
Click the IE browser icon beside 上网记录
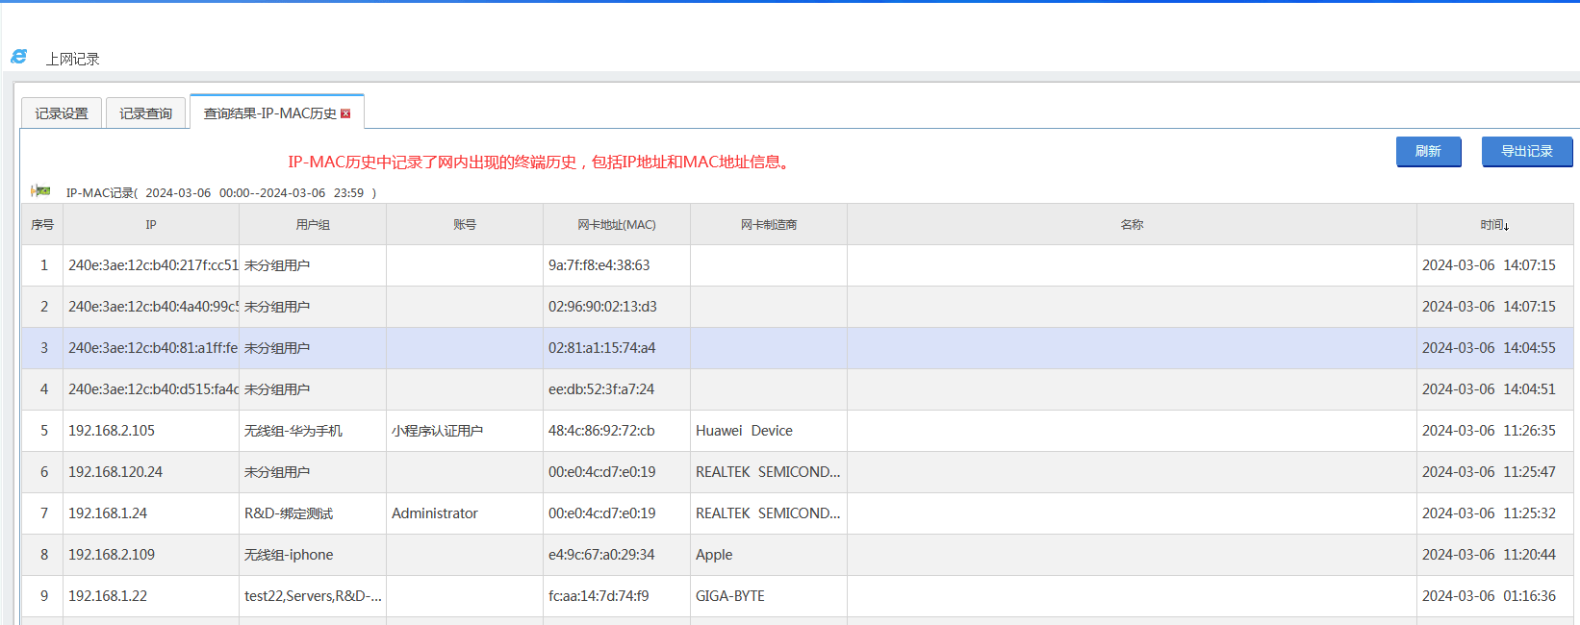coord(19,58)
